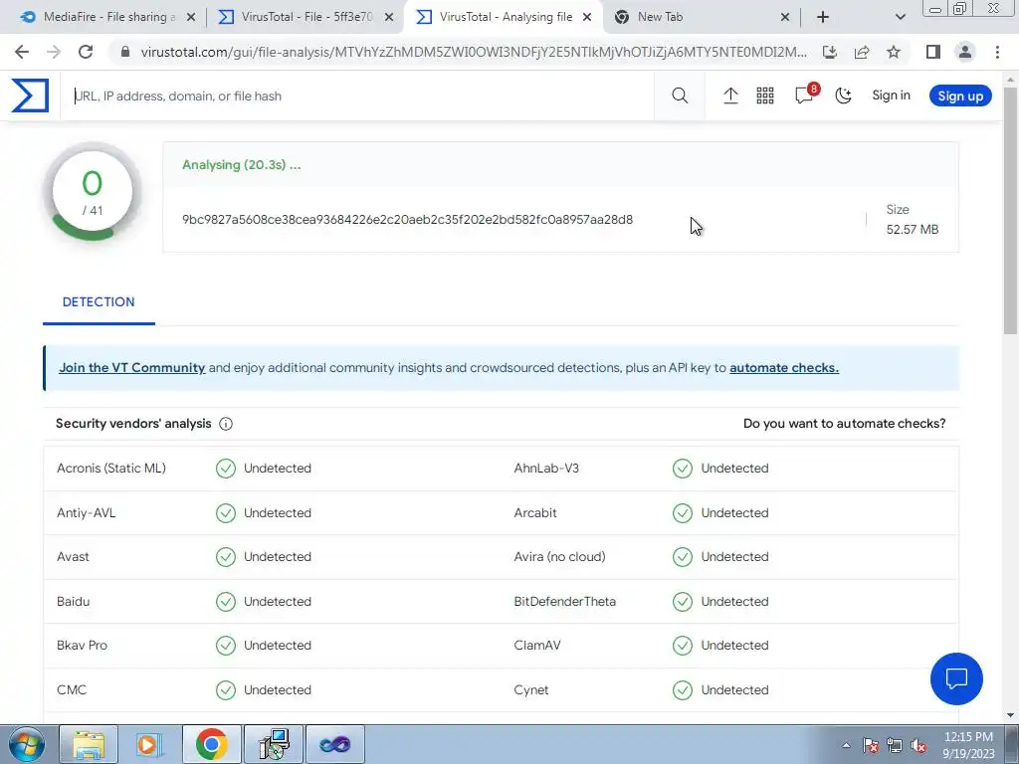Click the browser address bar URL

(x=473, y=52)
